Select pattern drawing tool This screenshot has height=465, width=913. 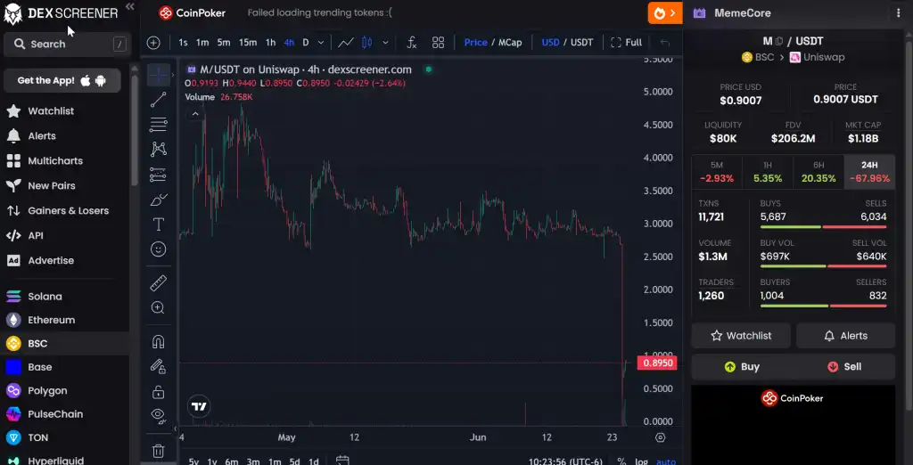coord(158,150)
